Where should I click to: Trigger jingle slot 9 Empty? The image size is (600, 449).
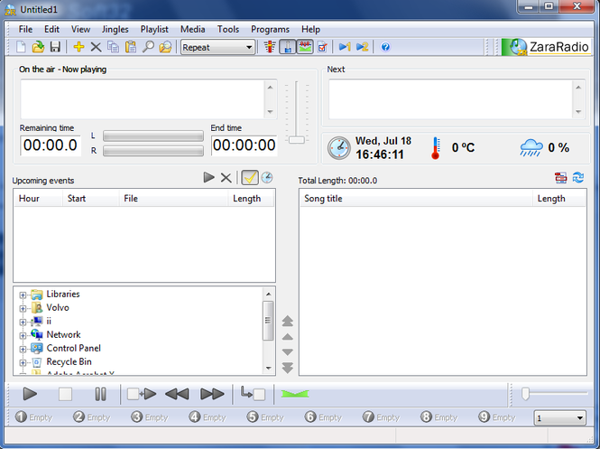click(496, 417)
